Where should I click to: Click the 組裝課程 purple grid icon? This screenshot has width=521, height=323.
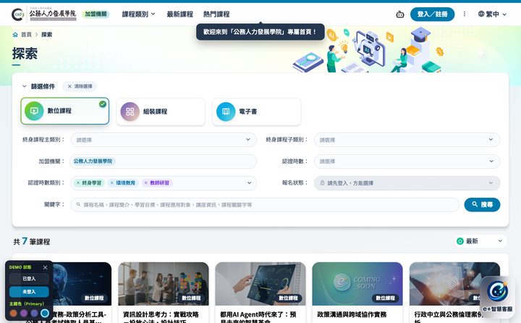130,112
